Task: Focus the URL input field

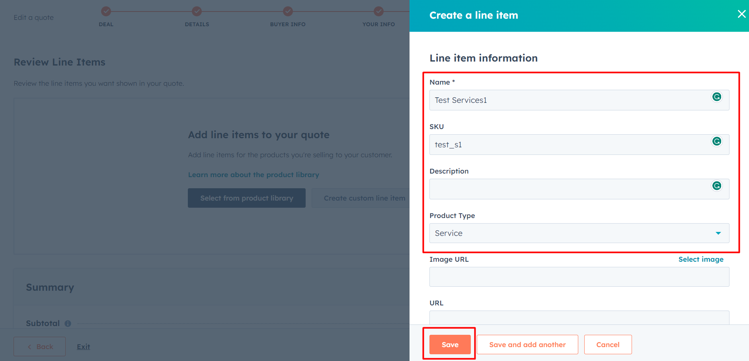Action: pos(579,318)
